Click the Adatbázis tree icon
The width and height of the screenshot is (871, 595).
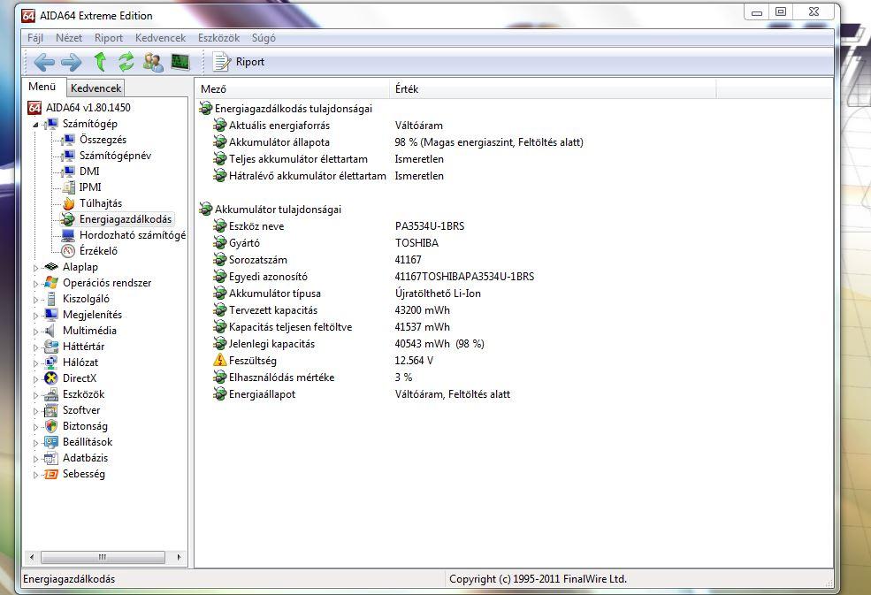(x=51, y=458)
